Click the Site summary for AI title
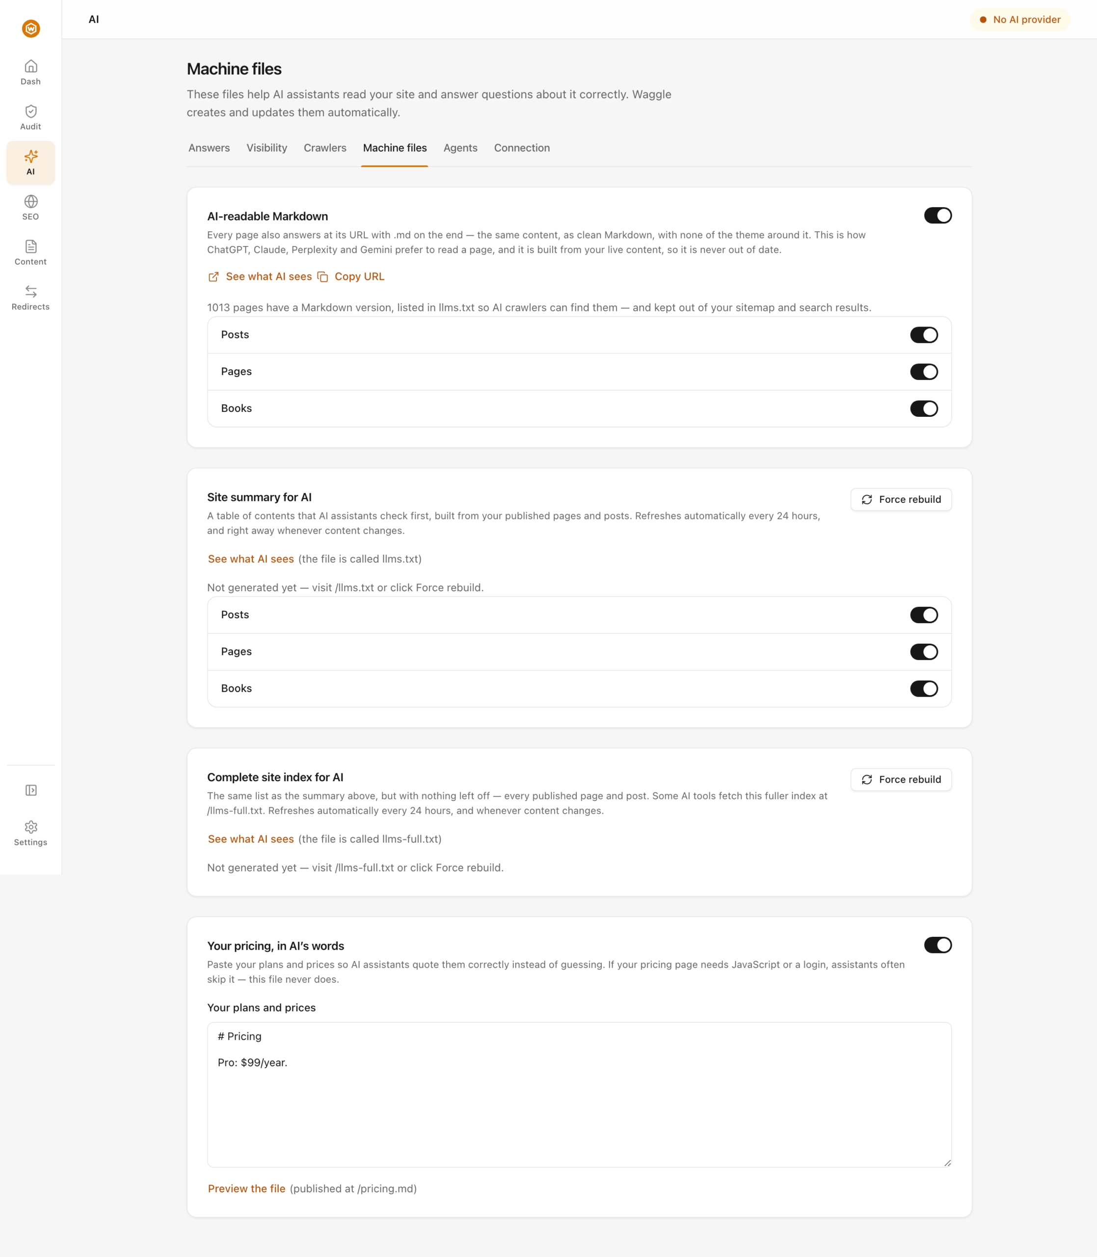1097x1257 pixels. pyautogui.click(x=259, y=497)
